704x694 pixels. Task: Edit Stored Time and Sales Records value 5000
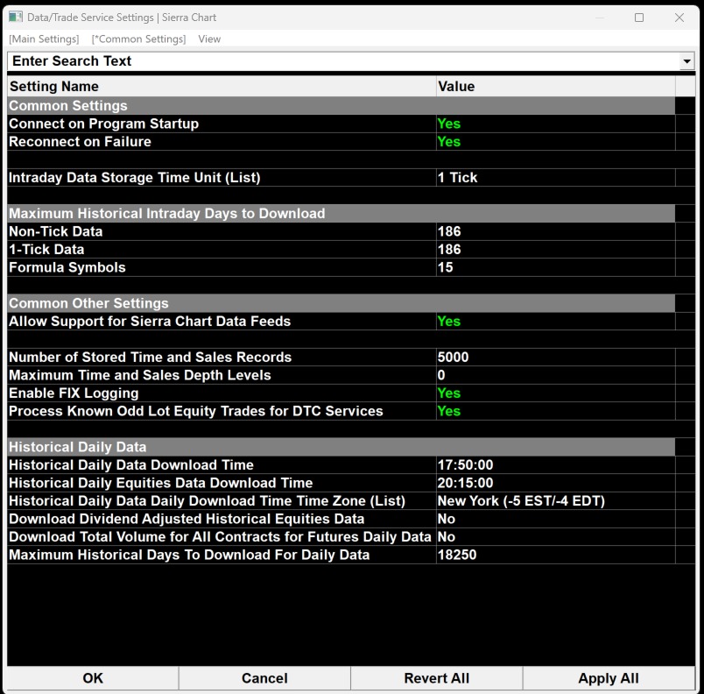coord(555,358)
